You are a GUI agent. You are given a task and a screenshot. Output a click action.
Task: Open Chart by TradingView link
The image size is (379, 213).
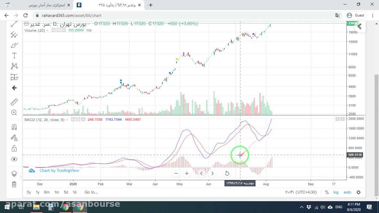point(54,171)
